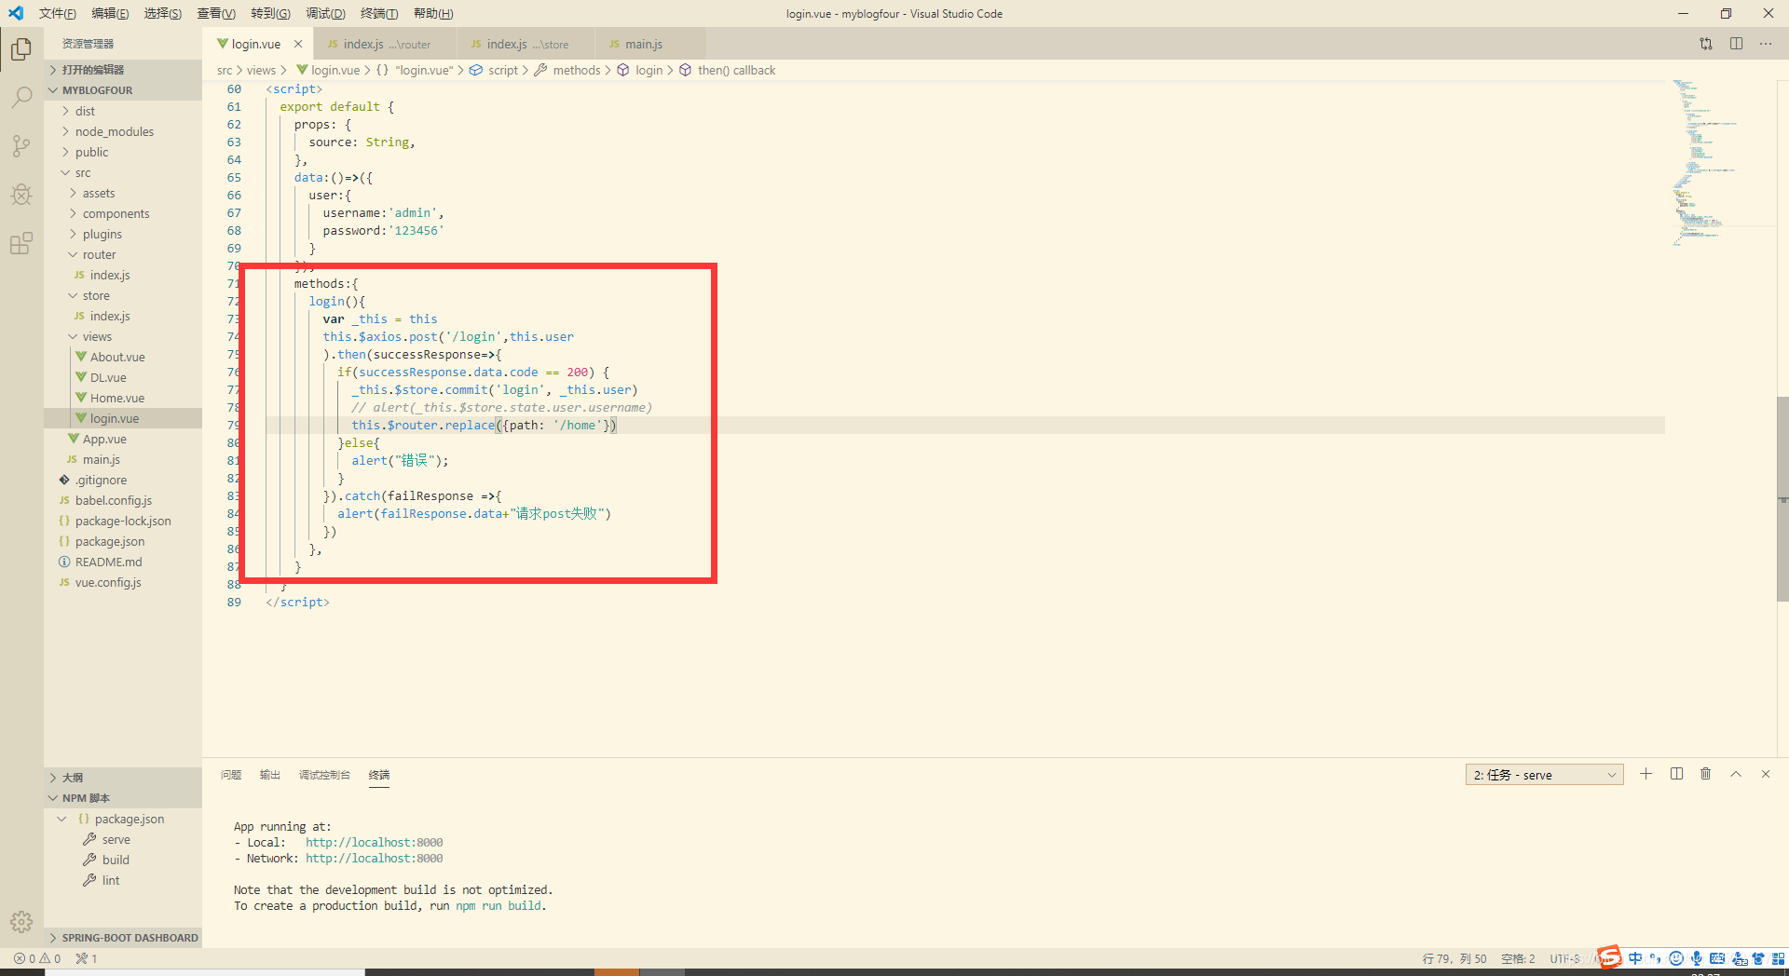Open the Extensions view
This screenshot has width=1789, height=976.
(21, 243)
